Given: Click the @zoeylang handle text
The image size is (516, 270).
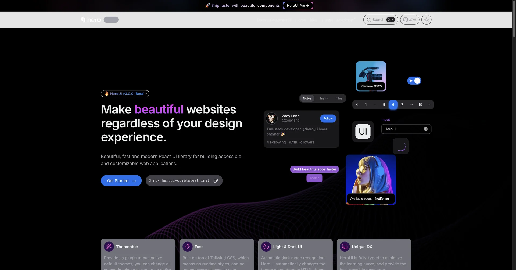Looking at the screenshot, I should 291,120.
